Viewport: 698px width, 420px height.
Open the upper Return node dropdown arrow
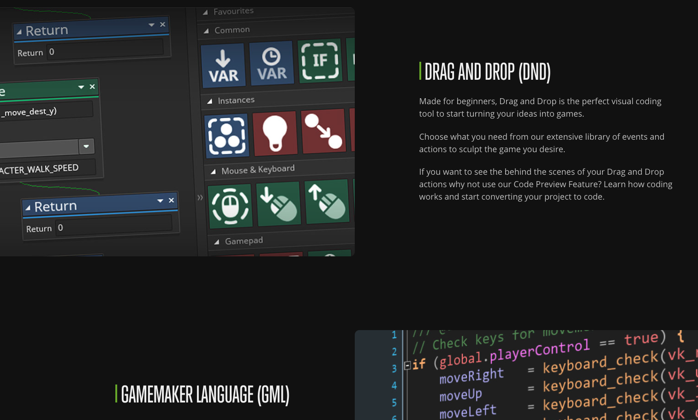[x=151, y=25]
